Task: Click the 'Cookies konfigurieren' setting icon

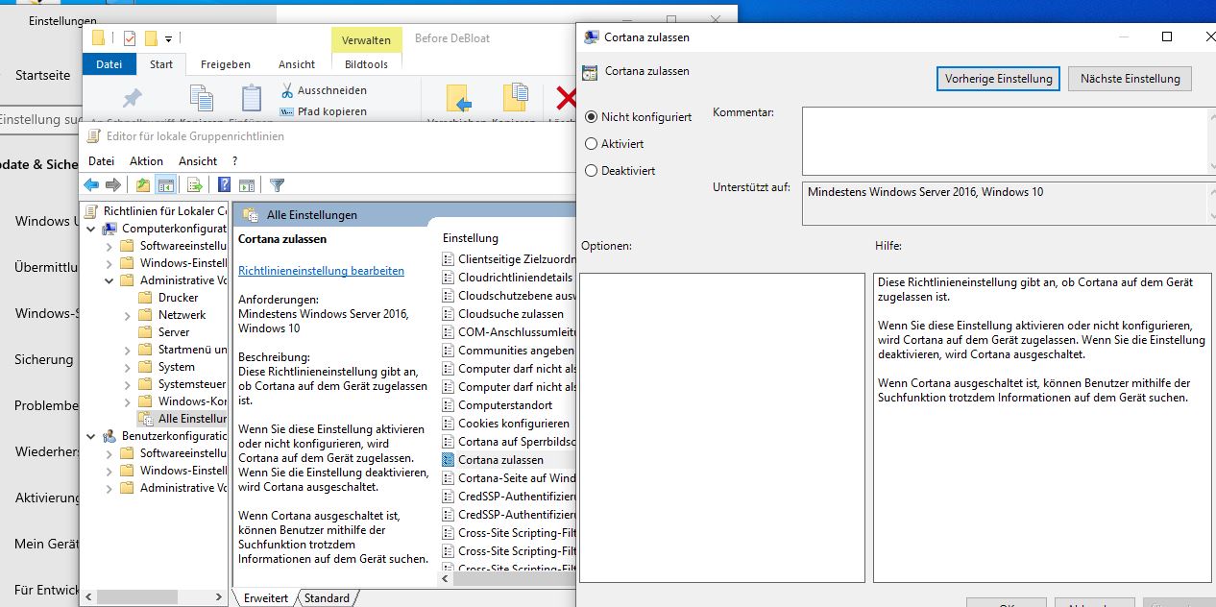Action: [449, 424]
